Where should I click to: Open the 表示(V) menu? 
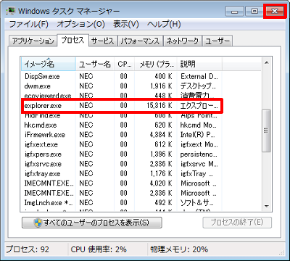point(126,24)
